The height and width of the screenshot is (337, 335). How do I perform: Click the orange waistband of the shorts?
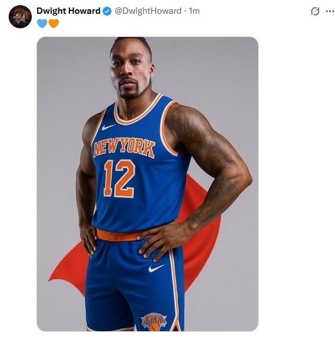tap(120, 235)
